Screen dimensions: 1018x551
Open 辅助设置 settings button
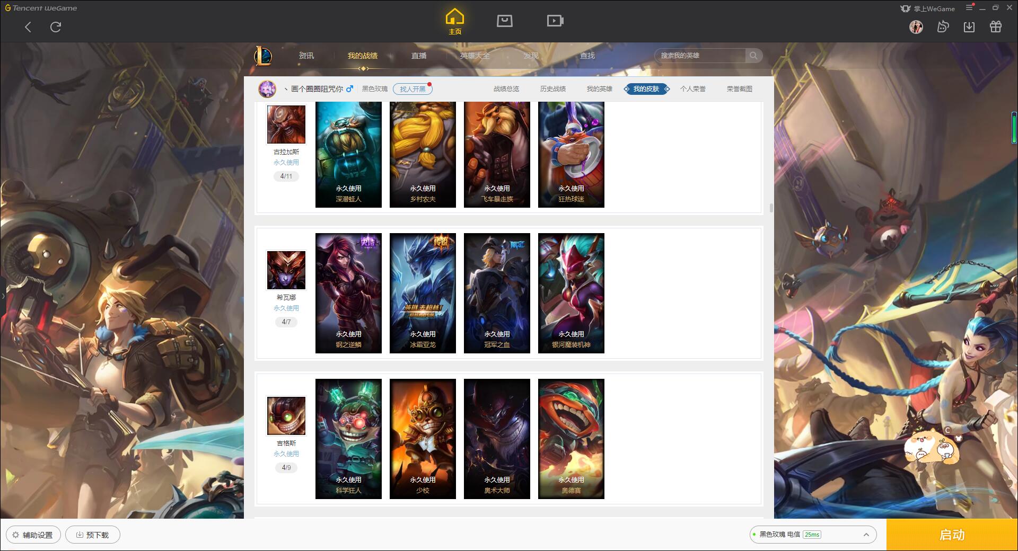[33, 535]
